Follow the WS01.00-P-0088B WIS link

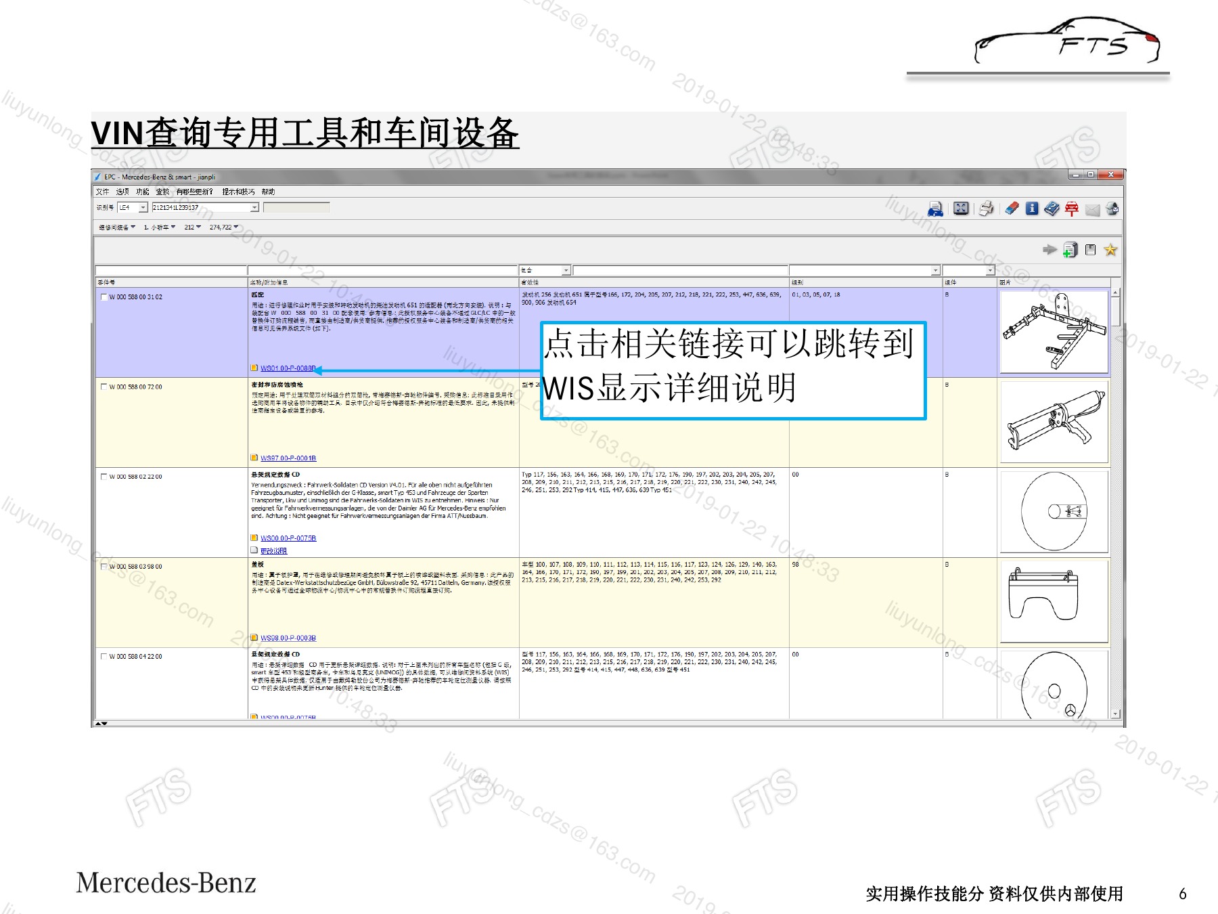pos(288,368)
